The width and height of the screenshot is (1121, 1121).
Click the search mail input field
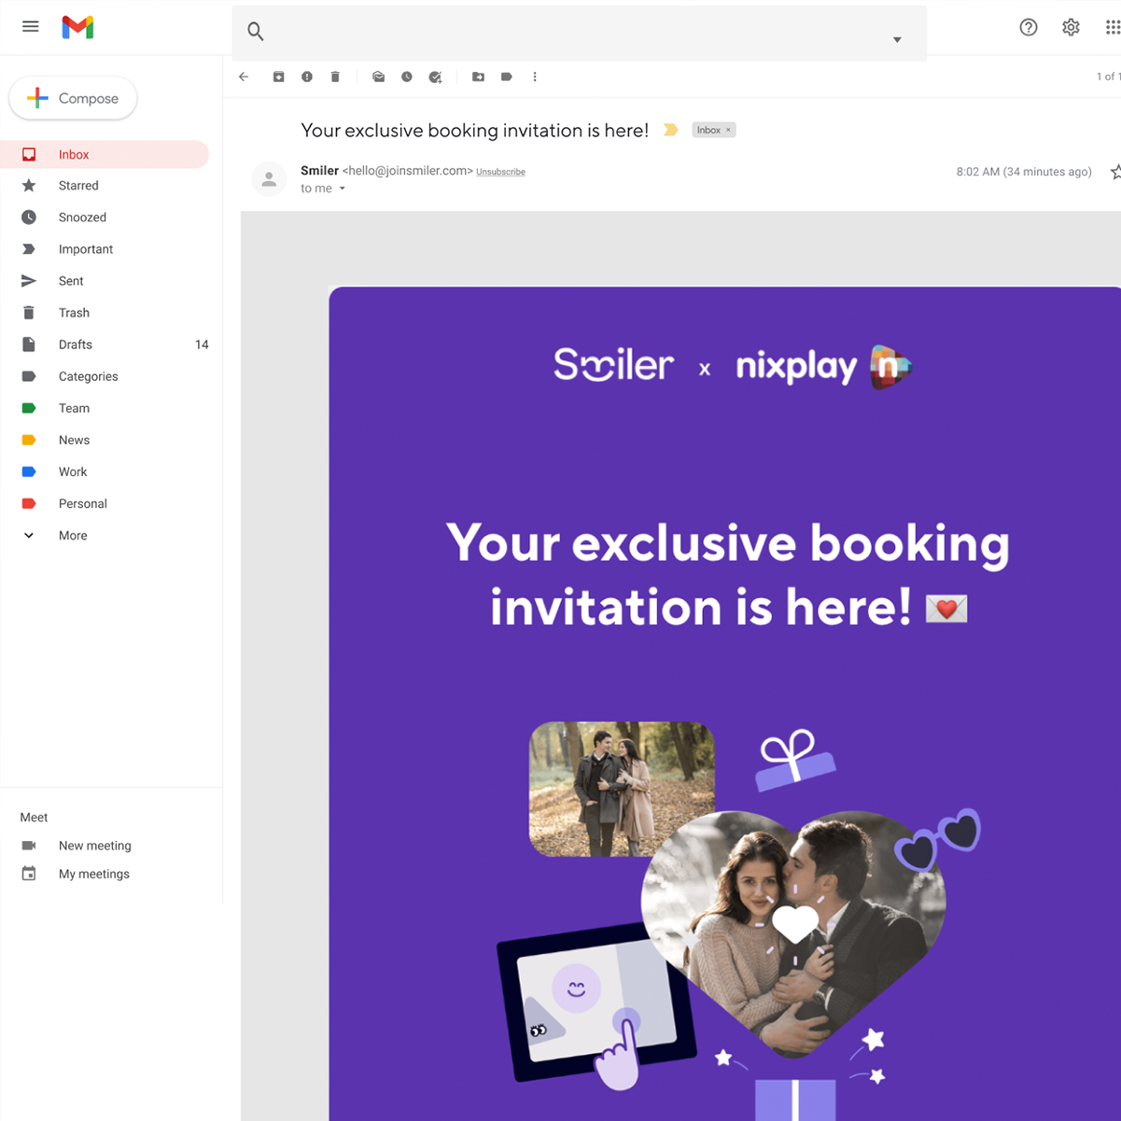point(580,33)
